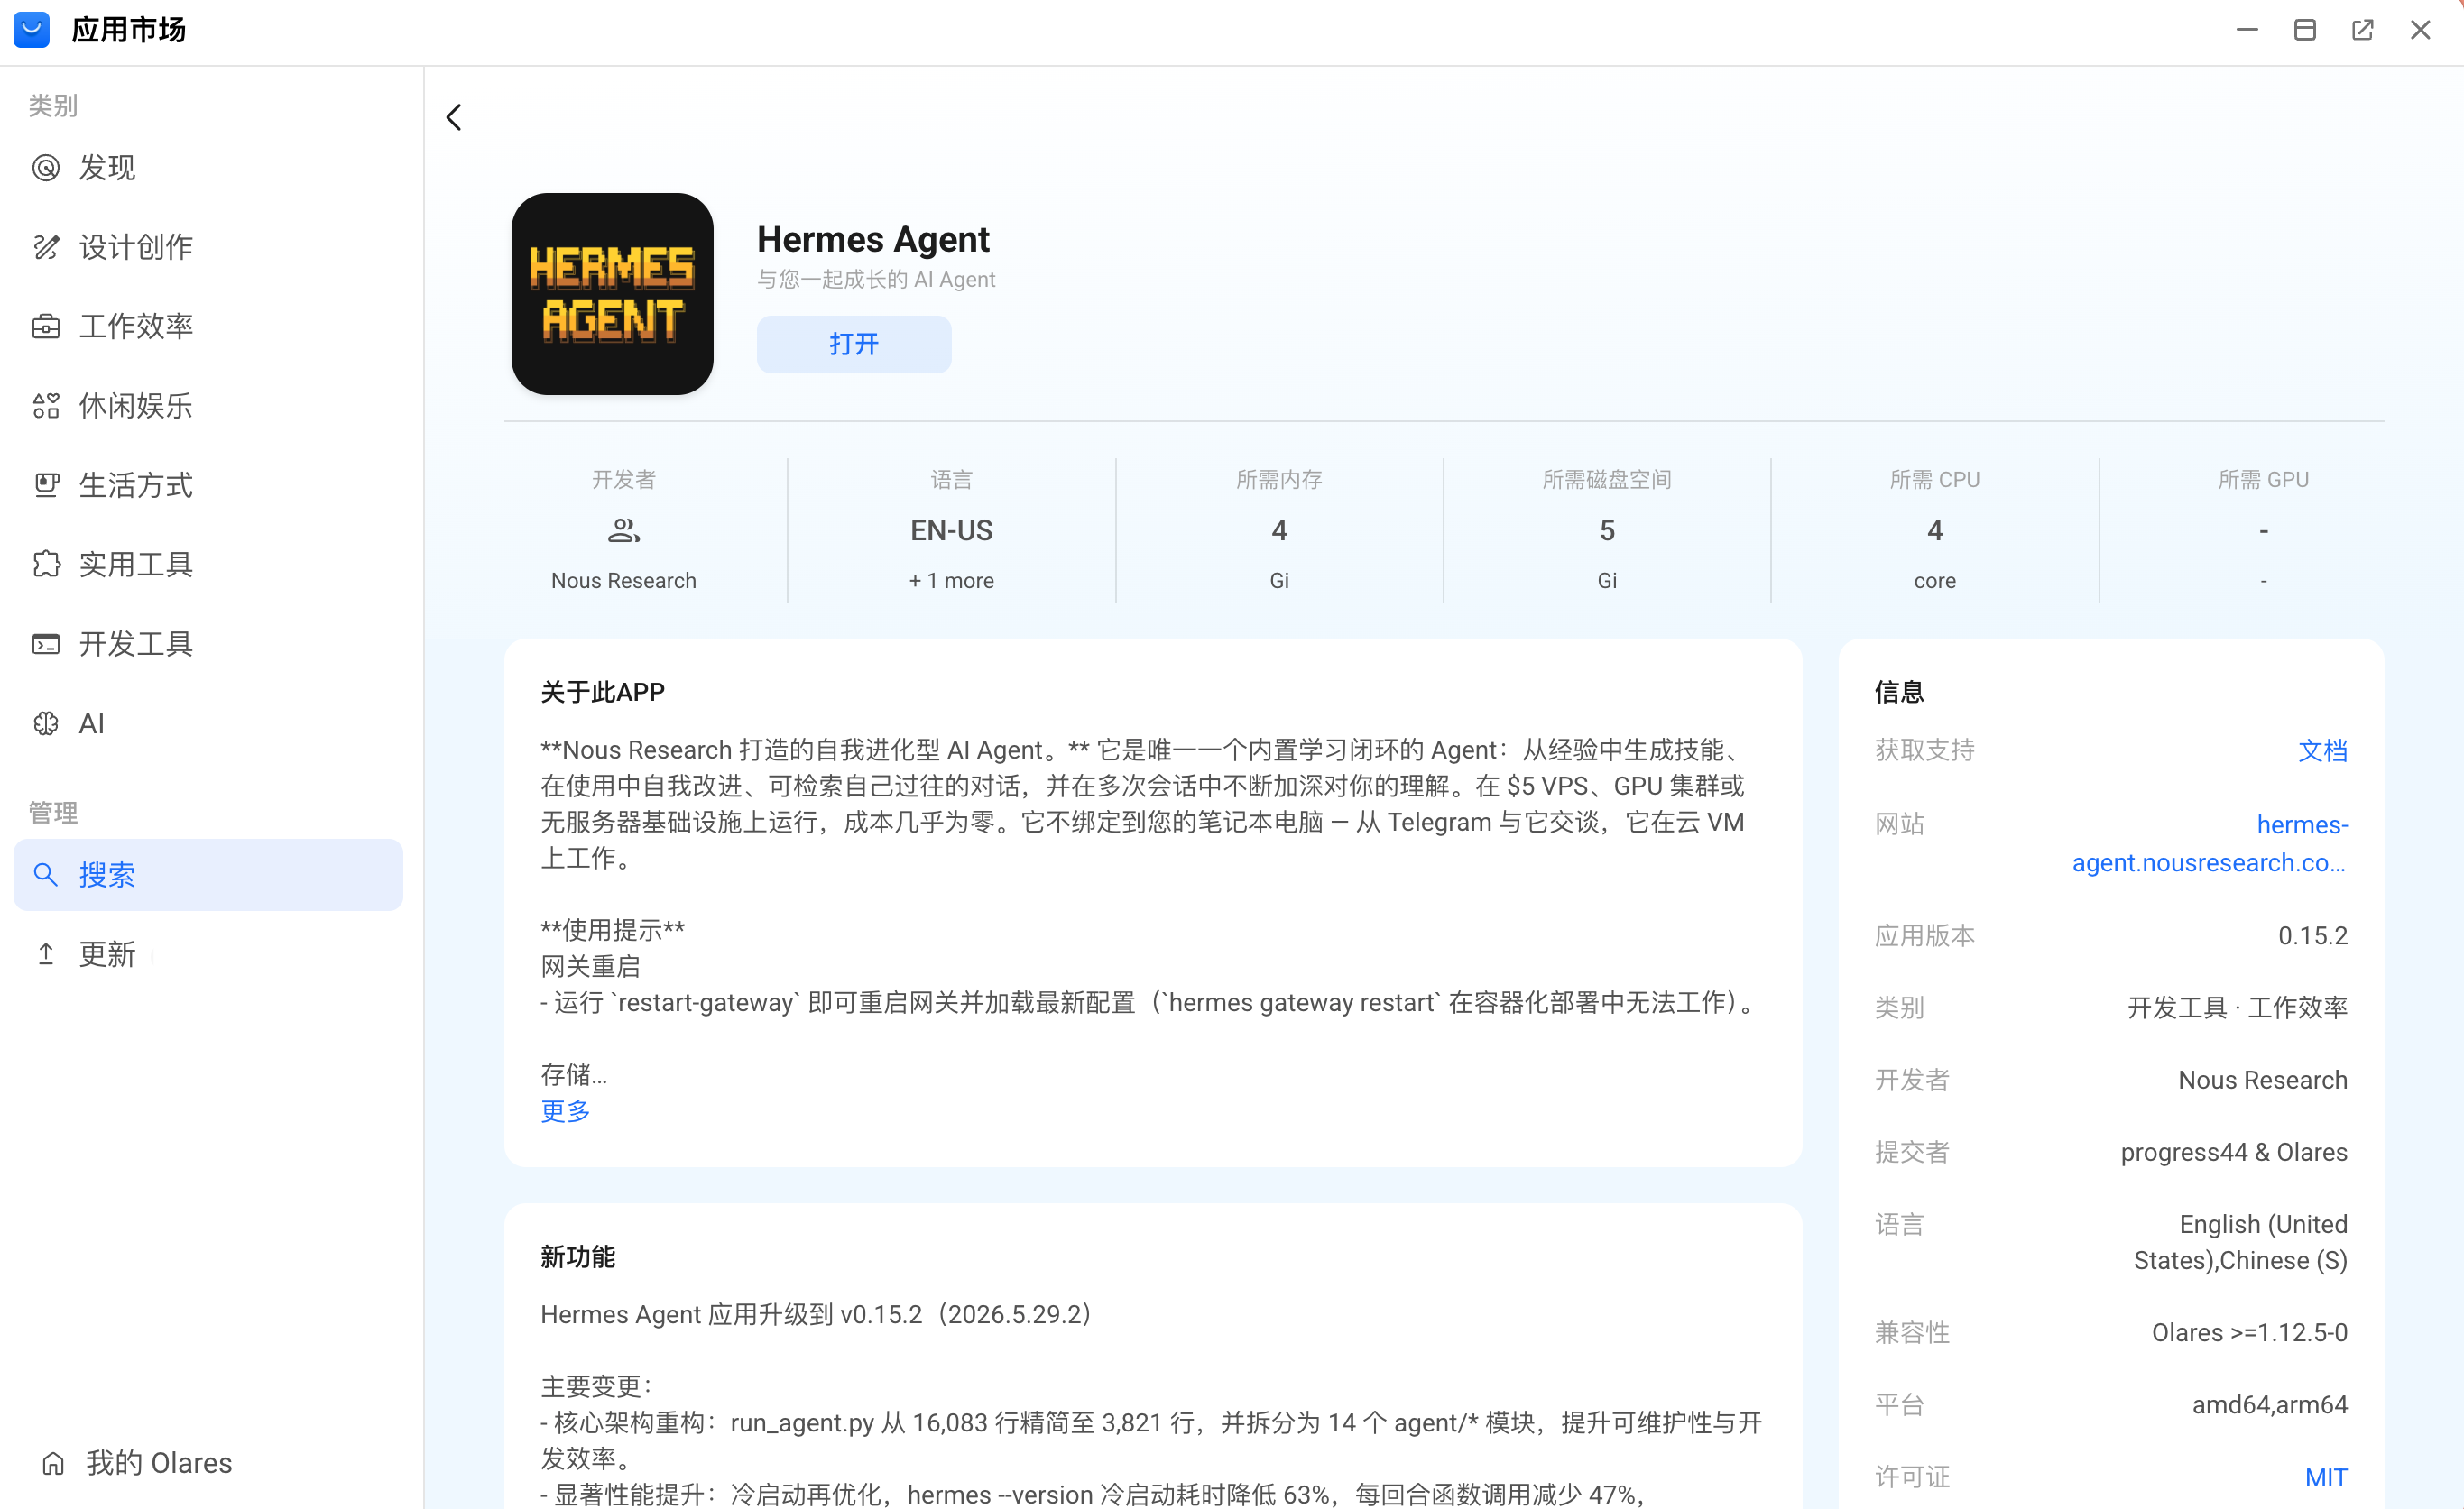Open the 文档 support link
The width and height of the screenshot is (2464, 1509).
[2322, 750]
